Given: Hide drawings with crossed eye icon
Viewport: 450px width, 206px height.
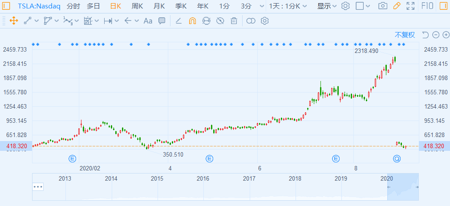Looking at the screenshot, I should (220, 20).
